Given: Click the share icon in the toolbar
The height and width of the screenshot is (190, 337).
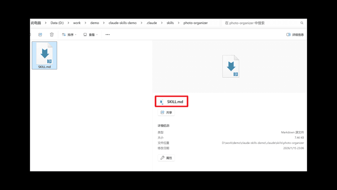Looking at the screenshot, I should coord(40,35).
